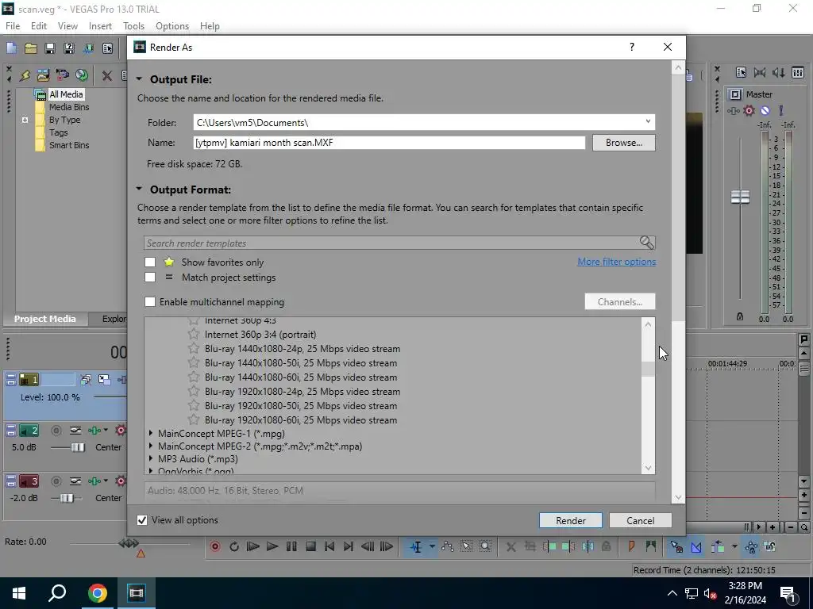Click Go to End in transport bar
This screenshot has height=609, width=813.
[349, 546]
